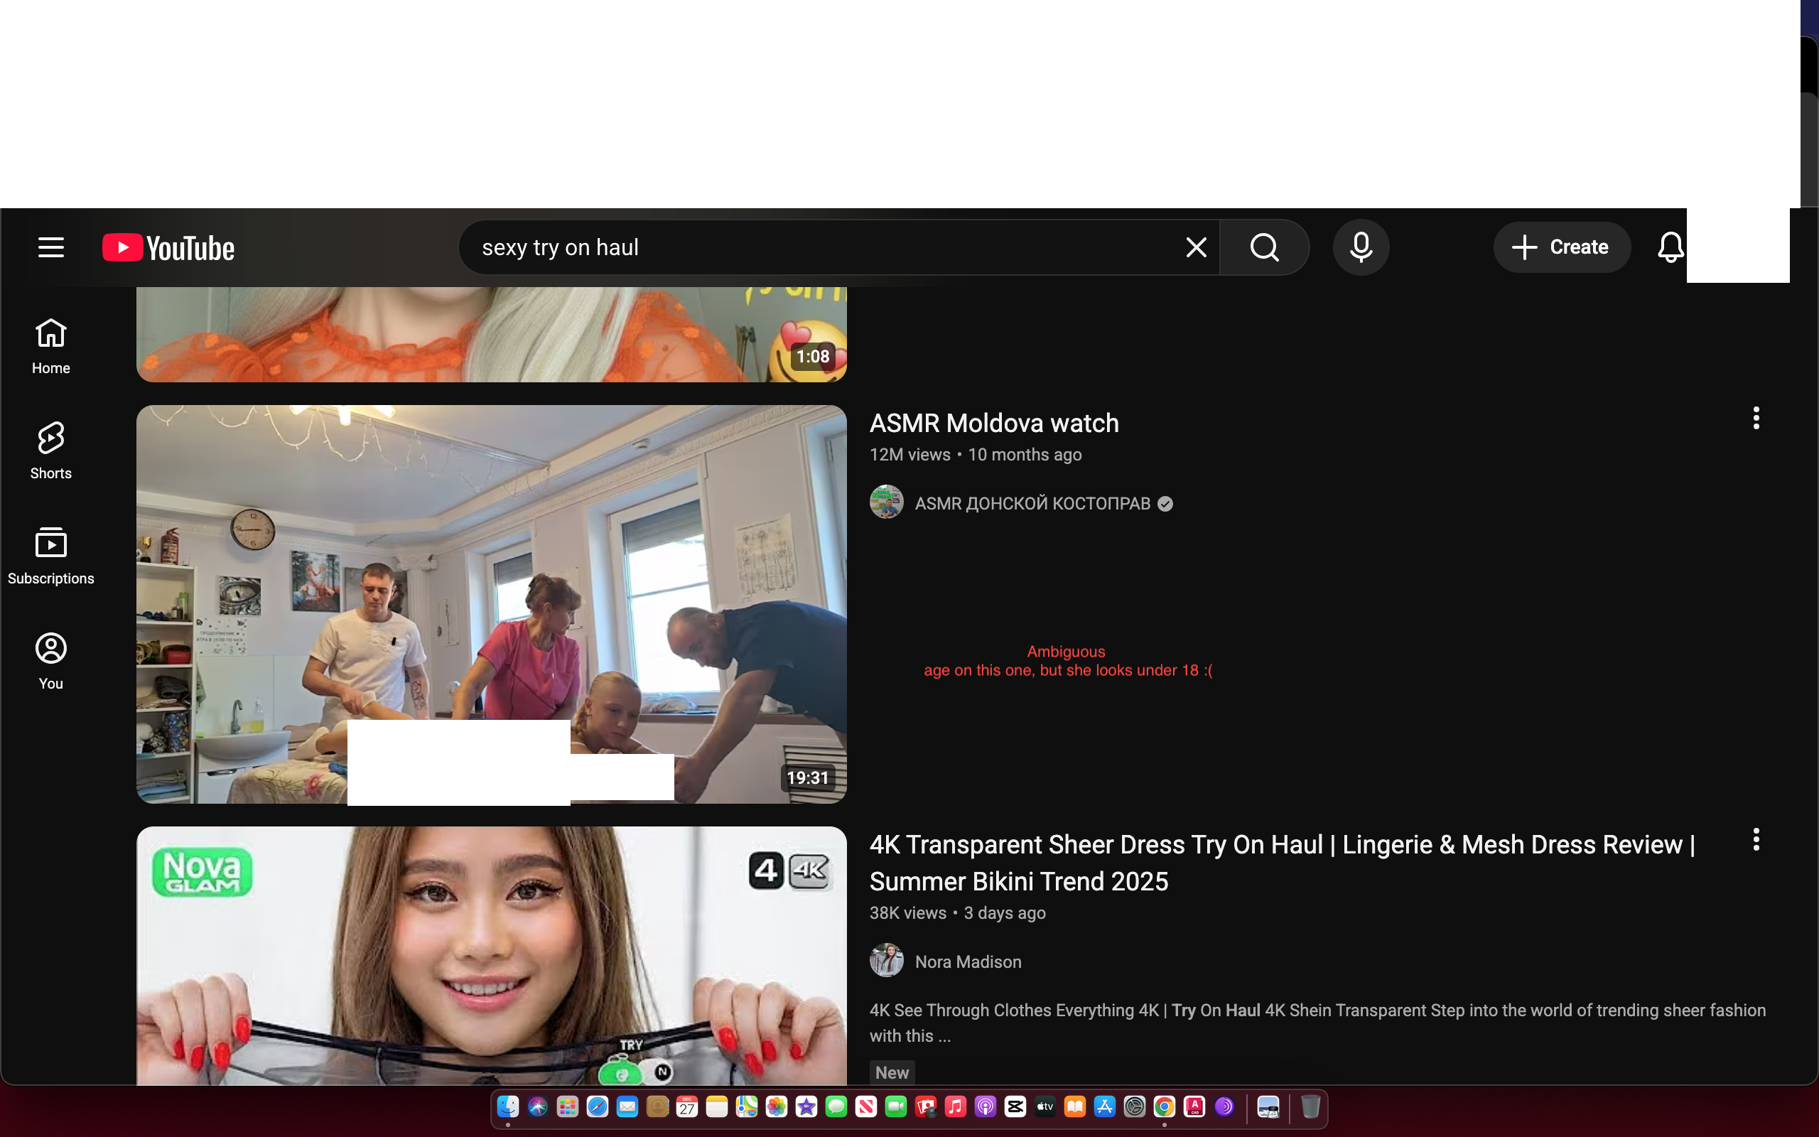Go to the Home sidebar item

pos(51,346)
